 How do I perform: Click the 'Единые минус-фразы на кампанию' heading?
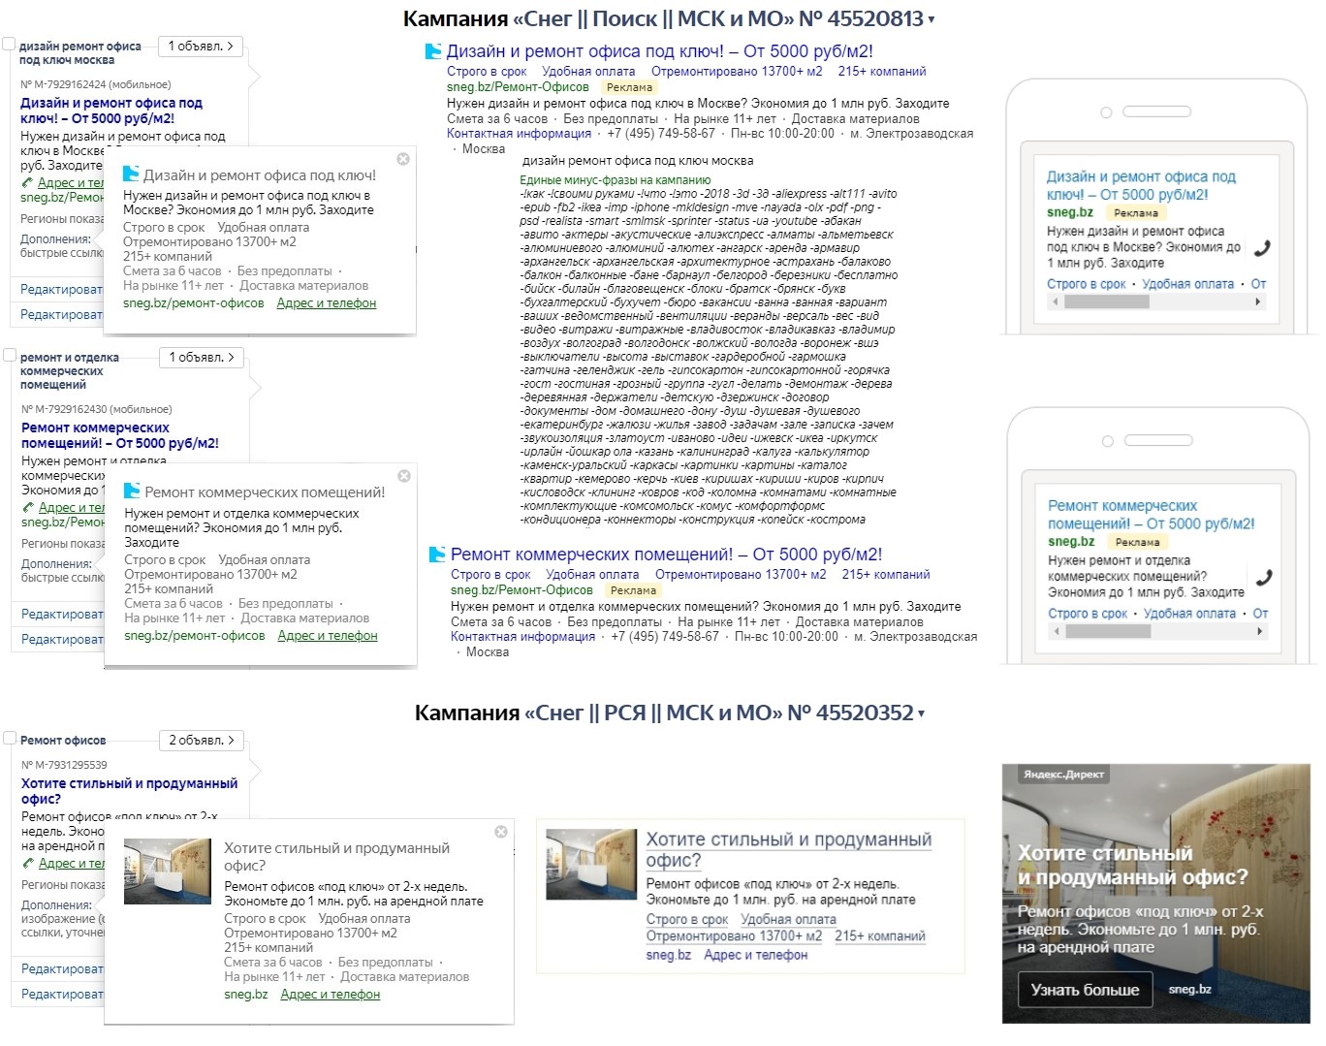pyautogui.click(x=616, y=180)
